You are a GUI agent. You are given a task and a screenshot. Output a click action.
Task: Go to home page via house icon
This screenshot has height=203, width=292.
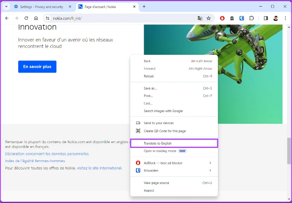36,18
